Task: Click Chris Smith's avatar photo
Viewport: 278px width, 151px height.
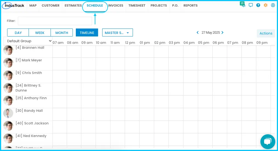Action: (x=8, y=75)
